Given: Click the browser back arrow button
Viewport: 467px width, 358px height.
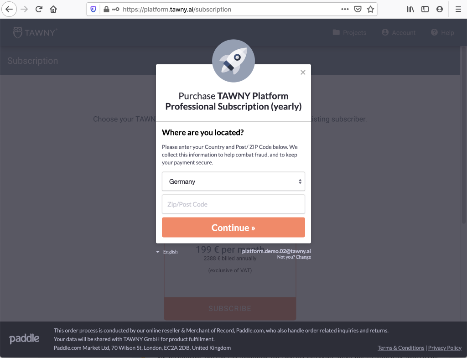Looking at the screenshot, I should pos(9,9).
